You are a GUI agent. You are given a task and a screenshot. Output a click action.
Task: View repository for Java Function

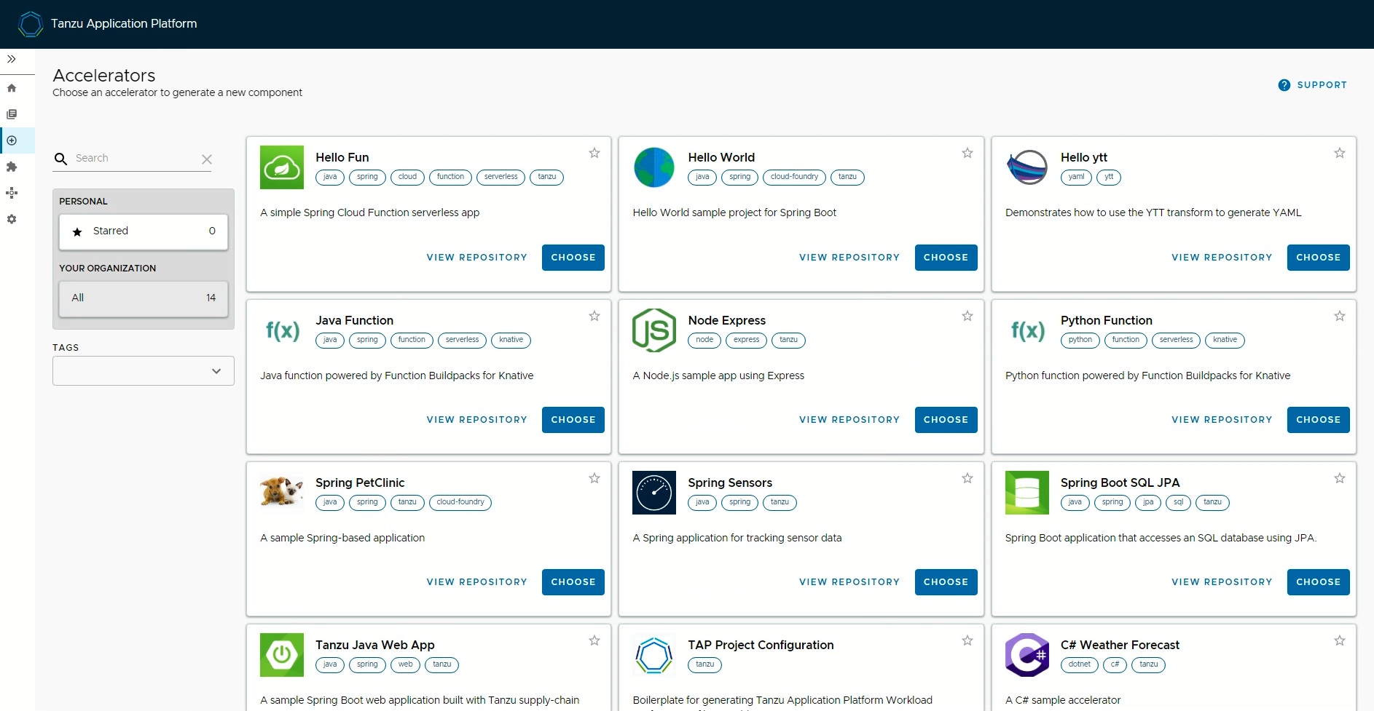(476, 420)
